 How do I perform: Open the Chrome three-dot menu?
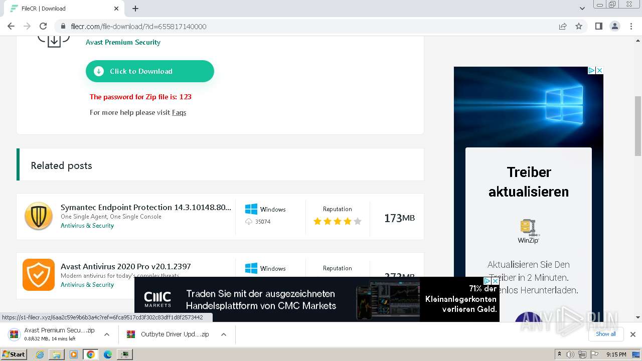pos(631,26)
